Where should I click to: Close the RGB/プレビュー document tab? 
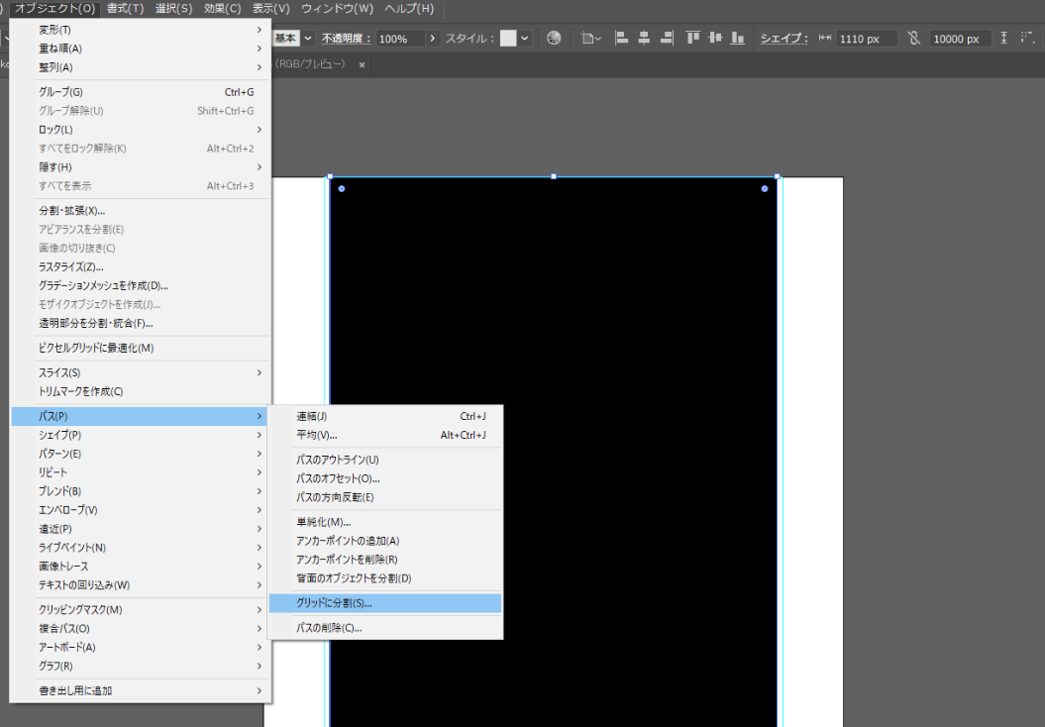tap(362, 64)
